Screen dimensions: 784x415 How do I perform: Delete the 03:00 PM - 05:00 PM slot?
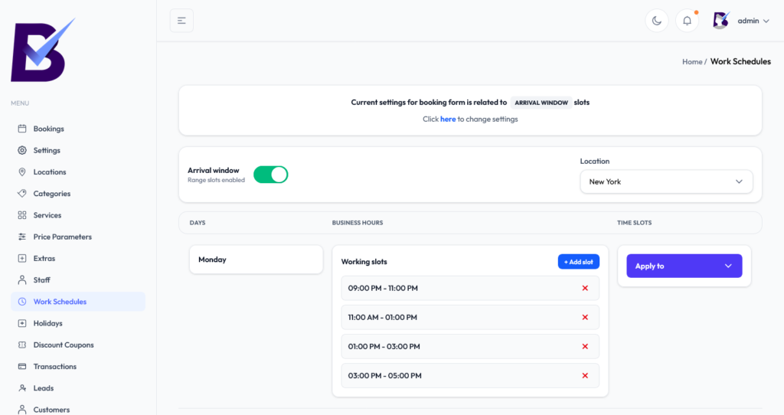(x=585, y=375)
